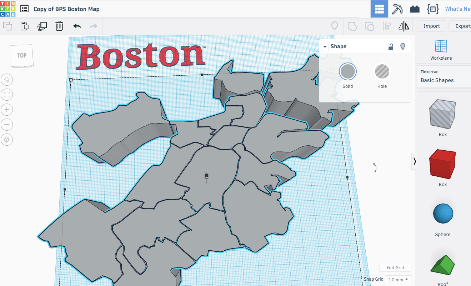
Task: Toggle shape visibility with the lightbulb icon
Action: (403, 46)
